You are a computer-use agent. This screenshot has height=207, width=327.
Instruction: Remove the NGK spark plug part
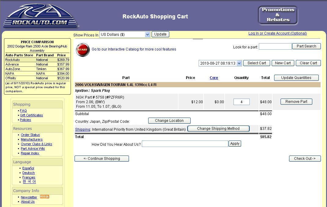pyautogui.click(x=296, y=102)
